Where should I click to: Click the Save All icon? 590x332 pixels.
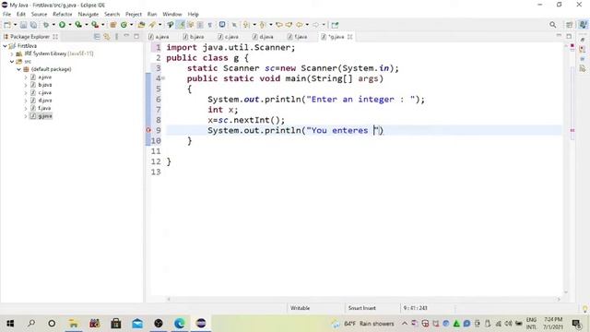(33, 25)
